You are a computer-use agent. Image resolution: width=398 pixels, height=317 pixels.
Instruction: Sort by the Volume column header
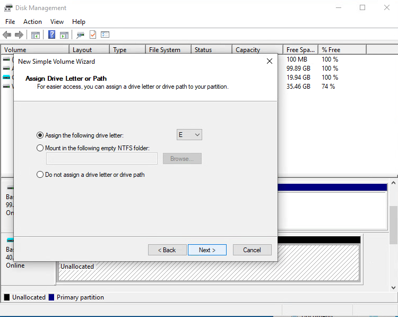(x=35, y=50)
